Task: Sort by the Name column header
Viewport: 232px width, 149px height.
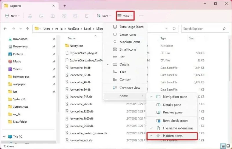Action: pyautogui.click(x=72, y=38)
